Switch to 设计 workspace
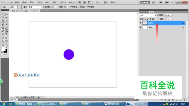The height and width of the screenshot is (106, 189). [x=154, y=2]
